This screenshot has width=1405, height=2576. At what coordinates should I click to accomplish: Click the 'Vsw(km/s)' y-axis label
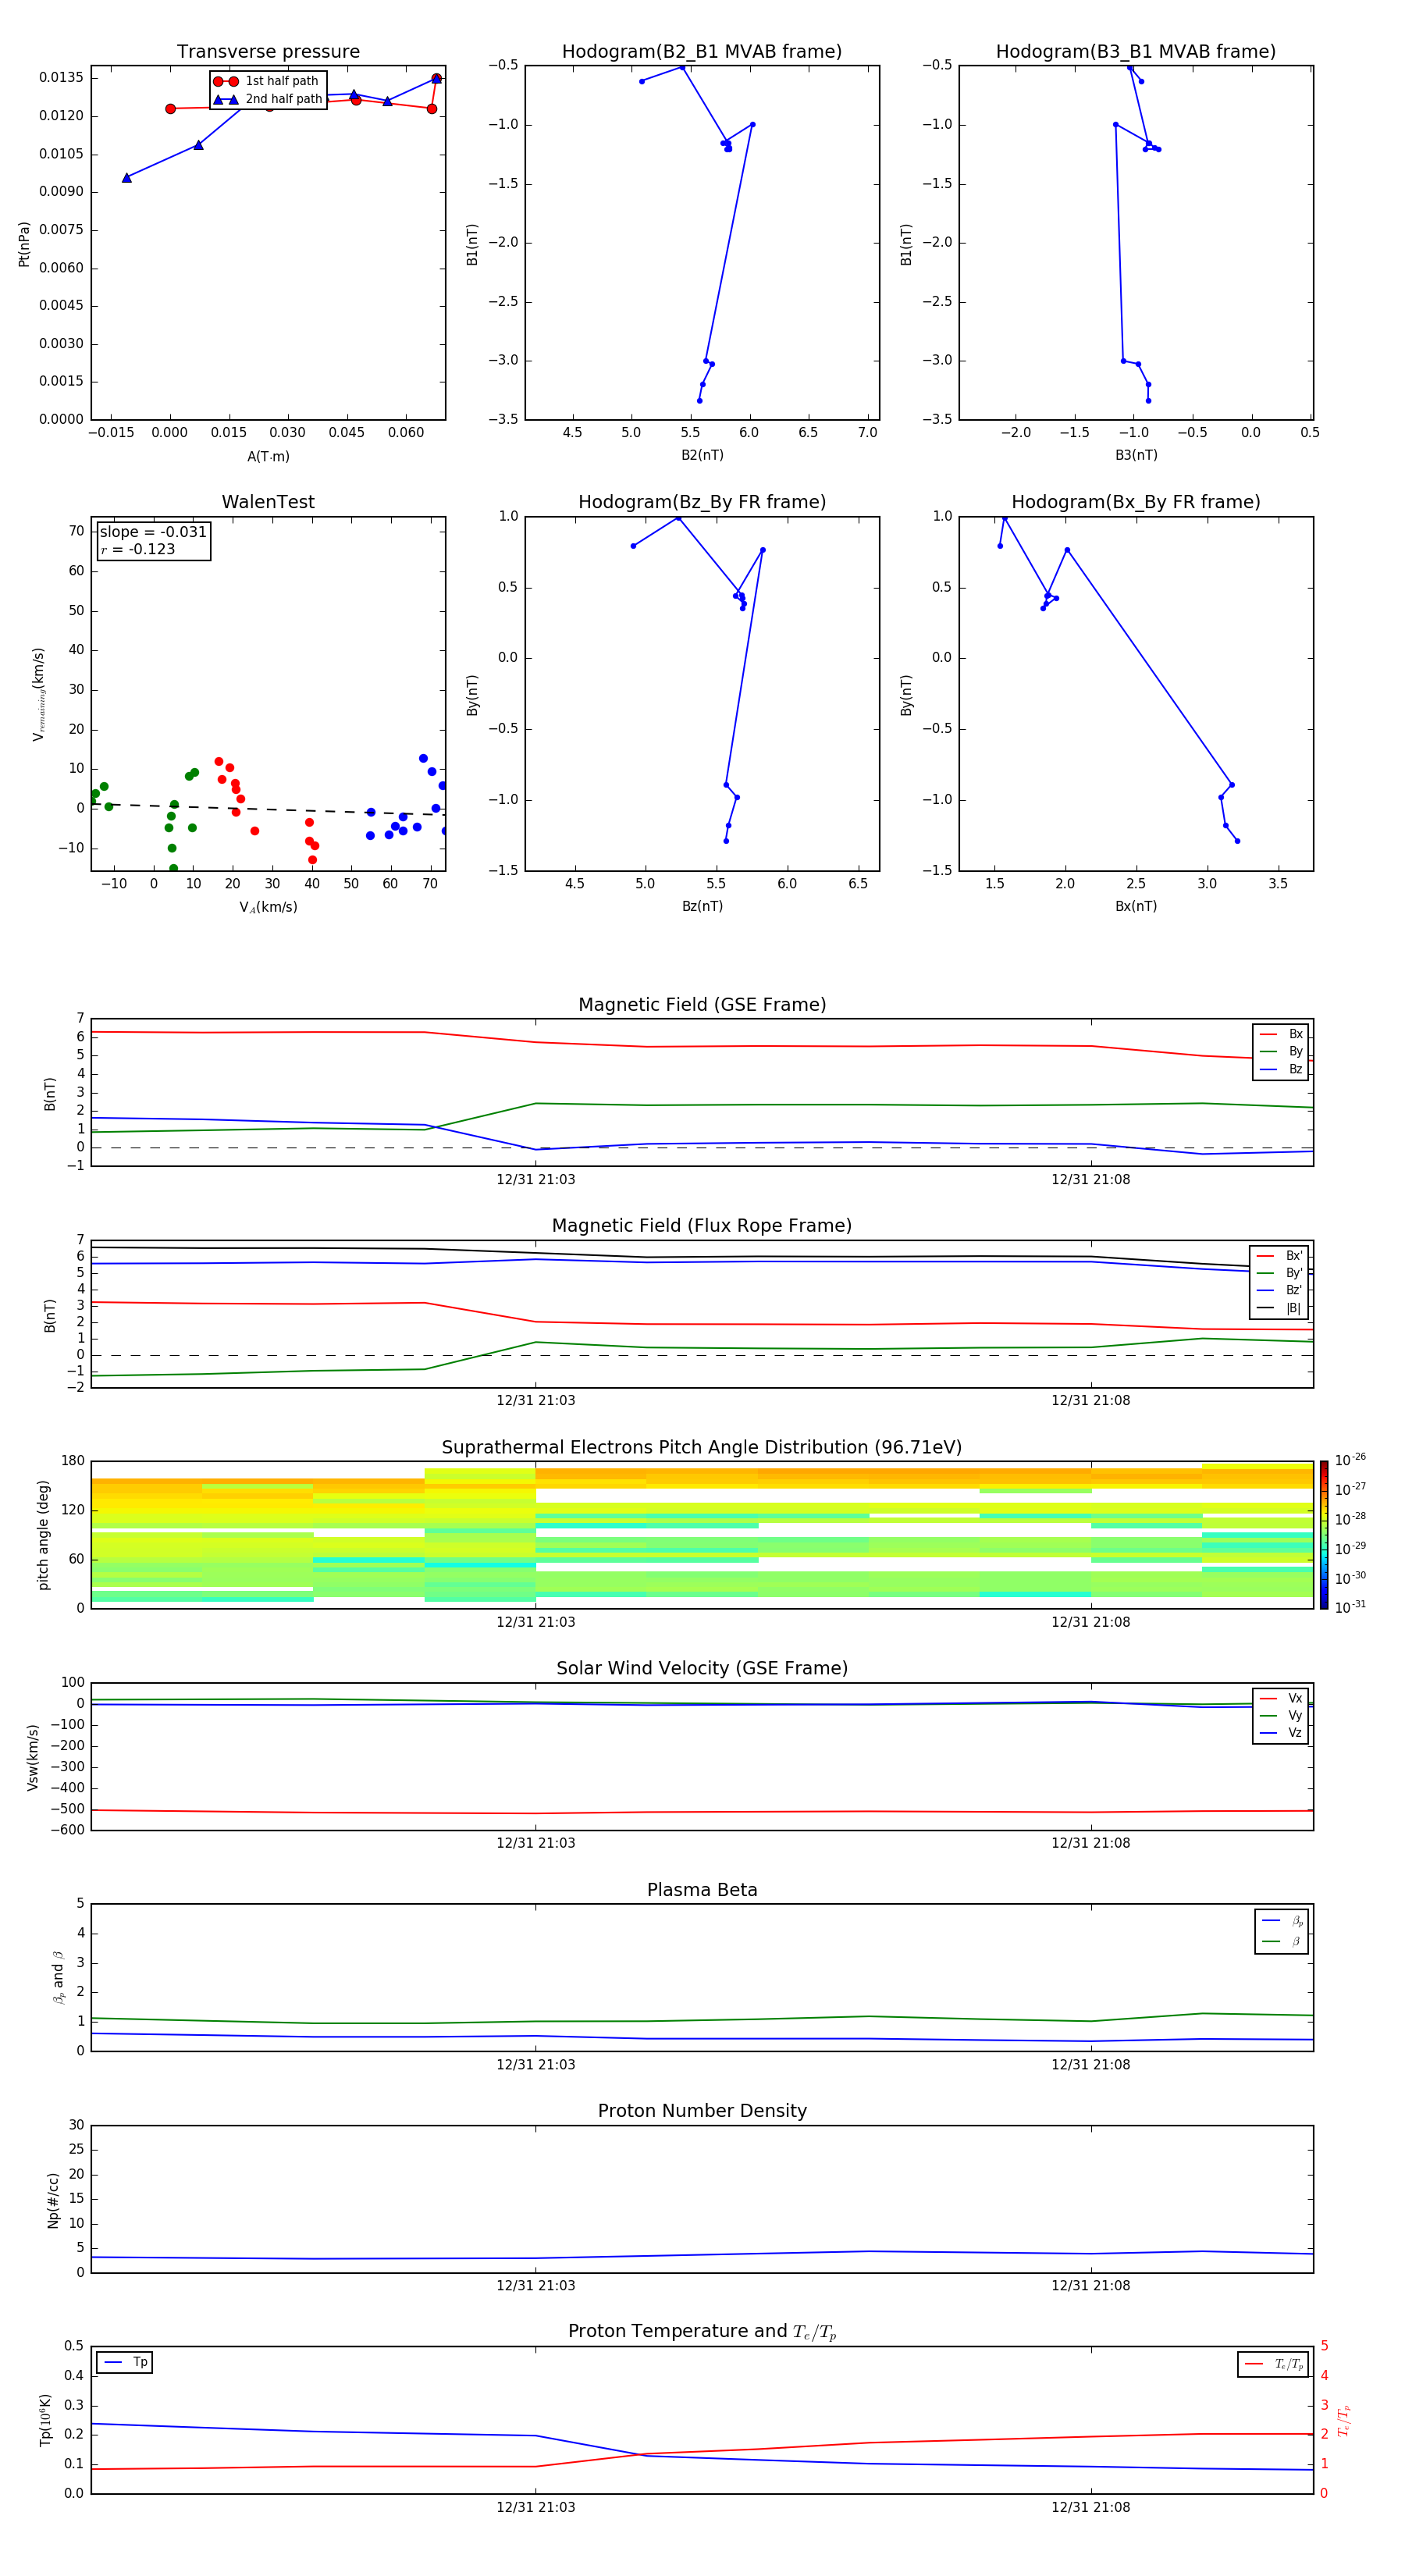(33, 1757)
